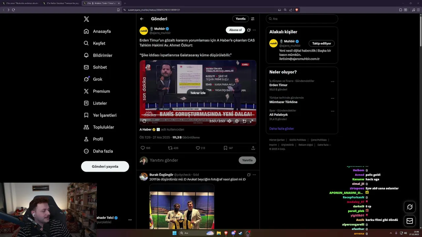Click the browser share page icon
Screen dimensions: 422x237
tap(291, 10)
